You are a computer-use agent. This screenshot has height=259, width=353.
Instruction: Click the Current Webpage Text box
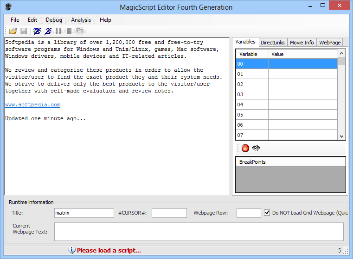tap(199, 232)
